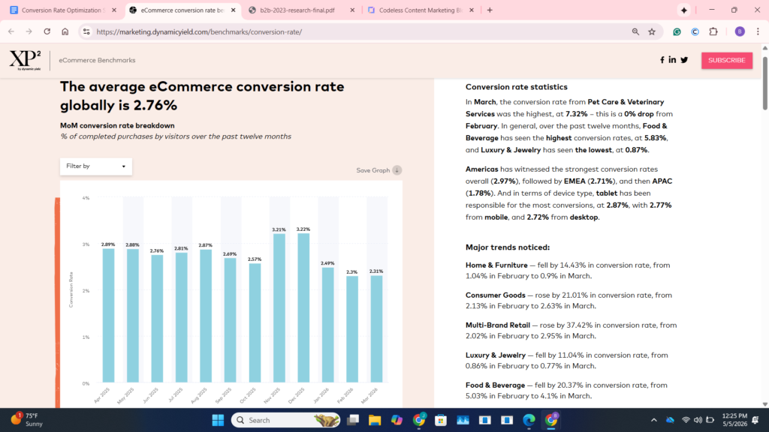Click the Save Graph download icon
769x432 pixels.
(397, 170)
